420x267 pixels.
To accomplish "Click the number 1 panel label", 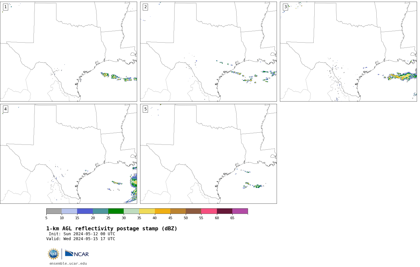I will pos(5,7).
